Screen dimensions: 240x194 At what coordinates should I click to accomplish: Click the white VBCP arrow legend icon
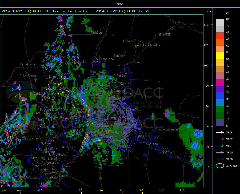pyautogui.click(x=220, y=132)
